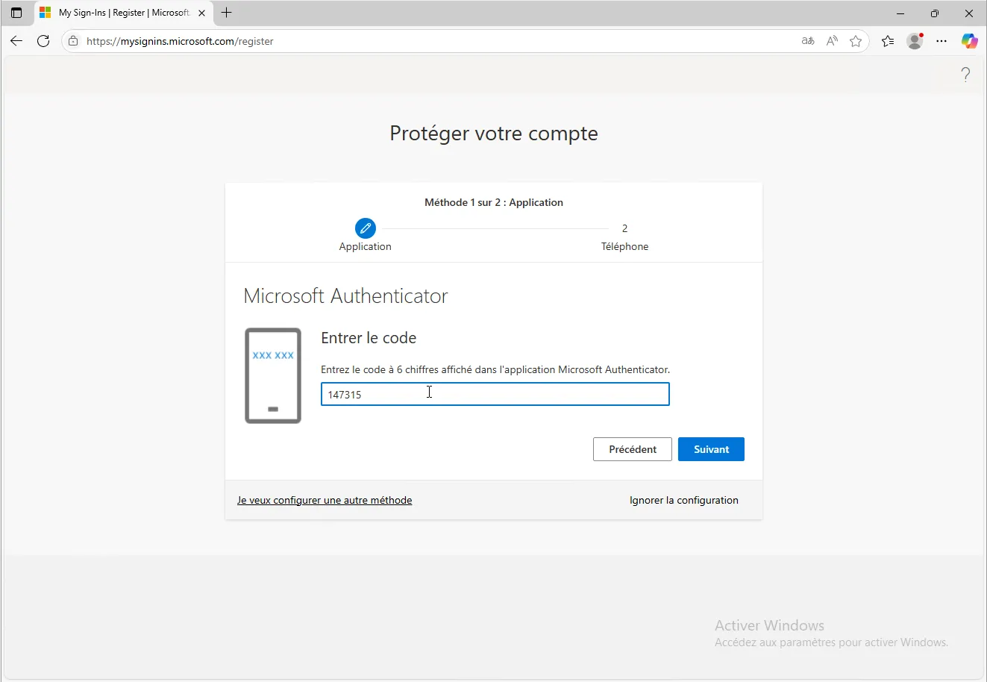This screenshot has width=987, height=682.
Task: Open a new tab with plus button
Action: 227,13
